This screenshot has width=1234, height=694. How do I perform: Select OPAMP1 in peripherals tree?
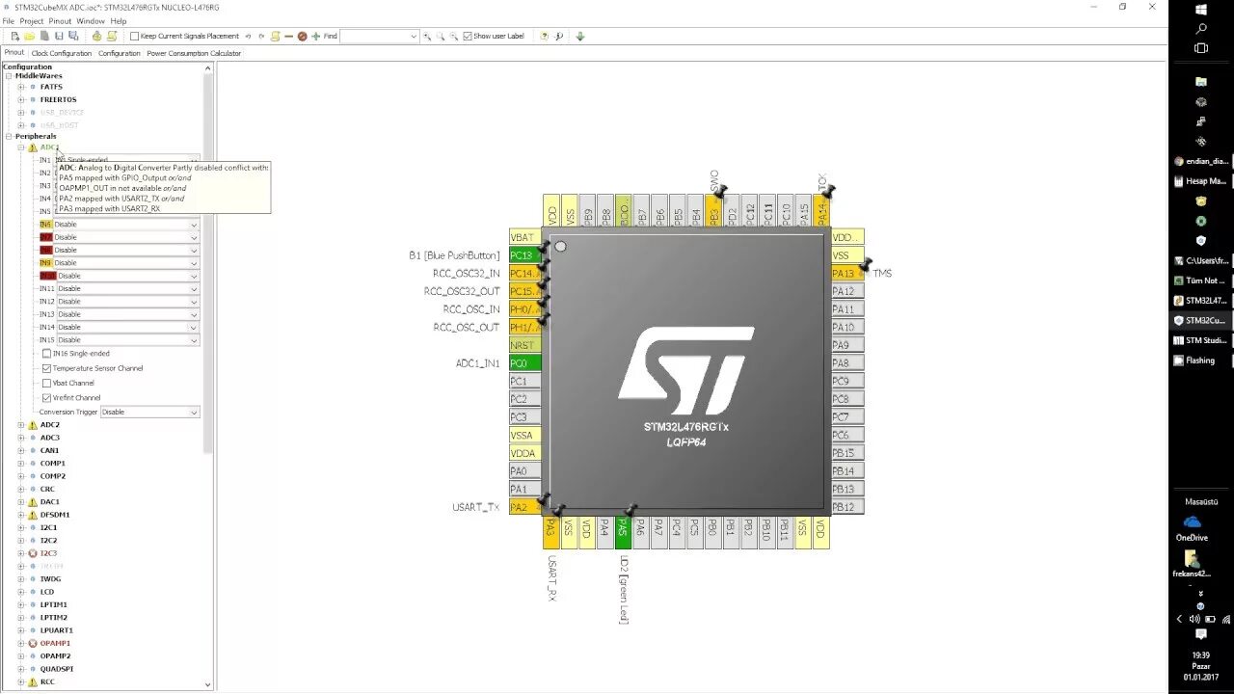[x=55, y=643]
